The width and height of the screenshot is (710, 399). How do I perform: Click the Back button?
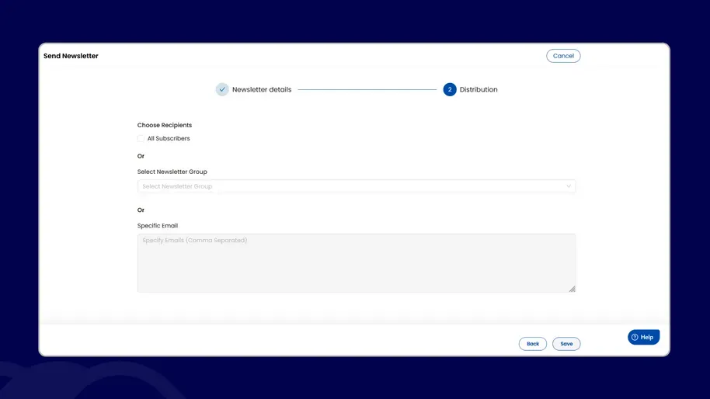coord(533,344)
